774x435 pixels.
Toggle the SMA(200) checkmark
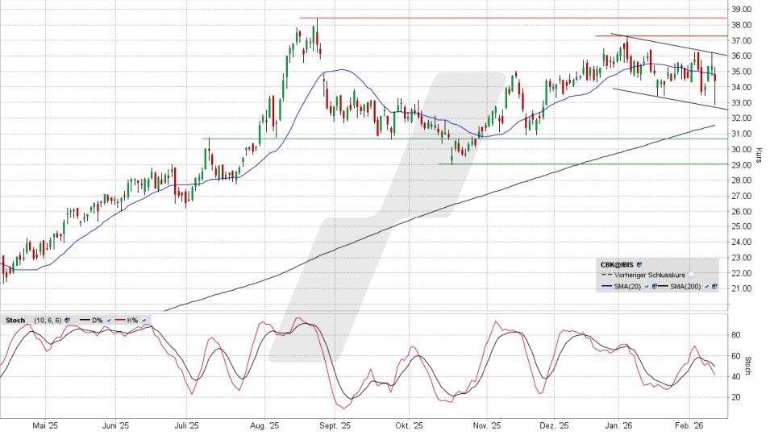click(706, 286)
